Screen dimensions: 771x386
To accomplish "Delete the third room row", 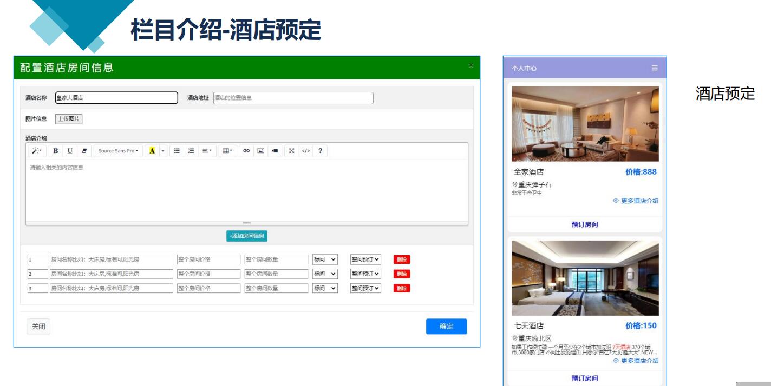I will pos(402,289).
